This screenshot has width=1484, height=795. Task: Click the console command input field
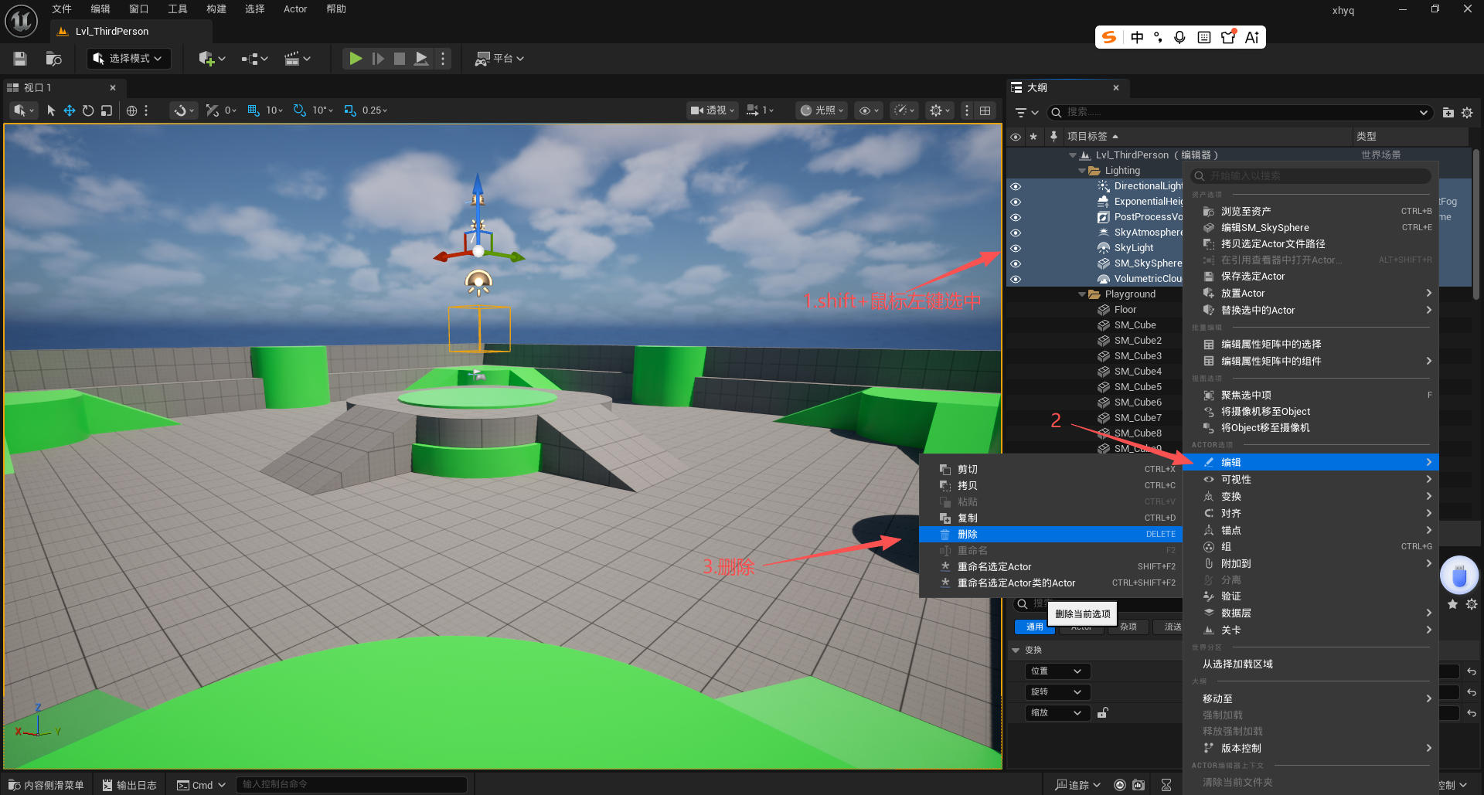(352, 785)
